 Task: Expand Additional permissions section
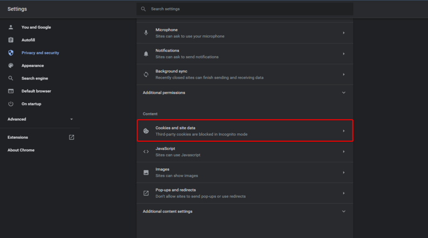point(344,93)
